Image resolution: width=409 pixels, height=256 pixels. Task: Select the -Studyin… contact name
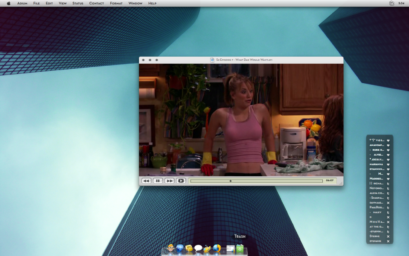coord(376,232)
